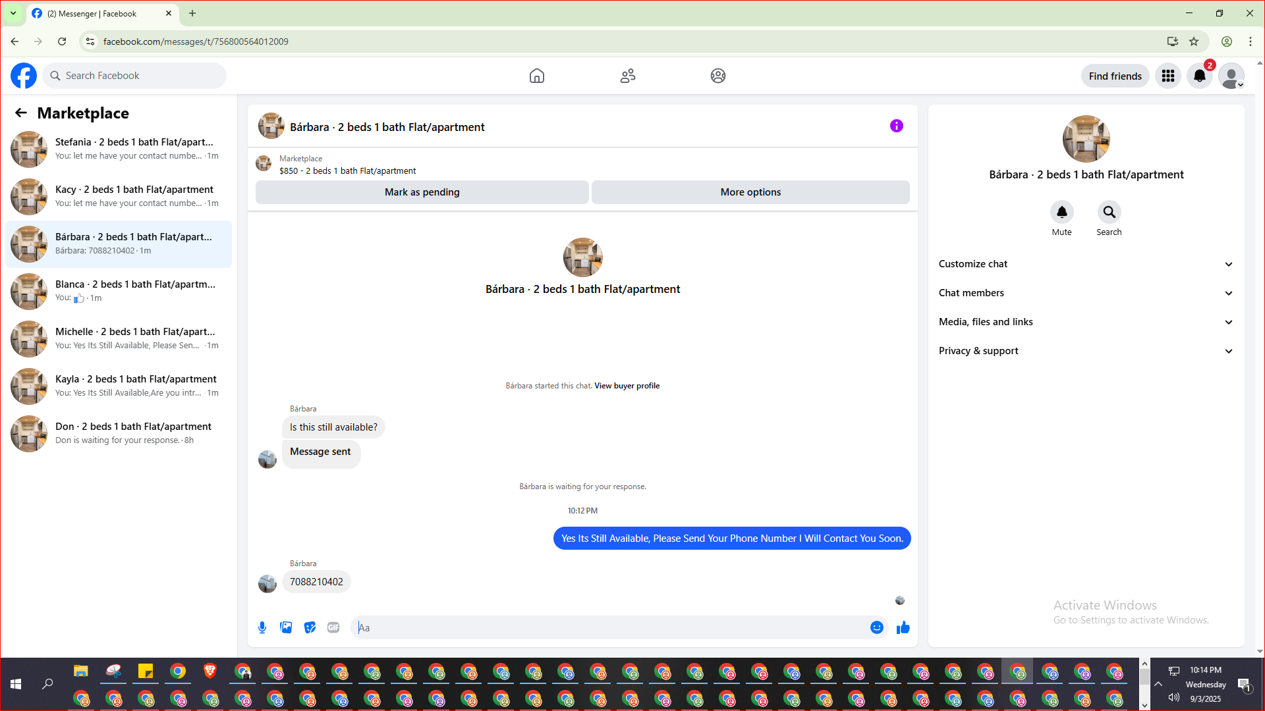Open the Windows Start menu
The width and height of the screenshot is (1265, 711).
coord(16,685)
